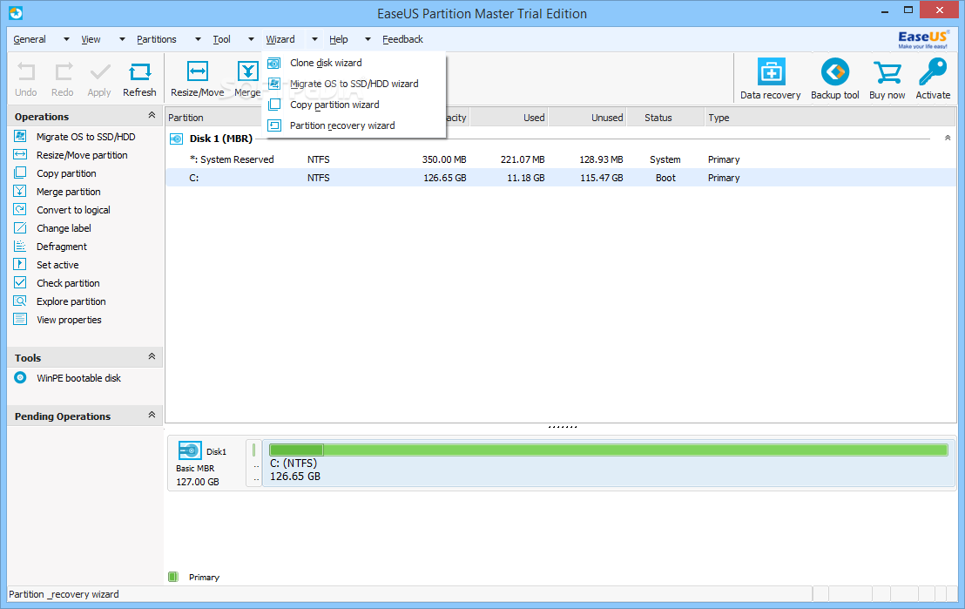This screenshot has height=609, width=965.
Task: Click the panel splitter dots handle
Action: [x=563, y=427]
